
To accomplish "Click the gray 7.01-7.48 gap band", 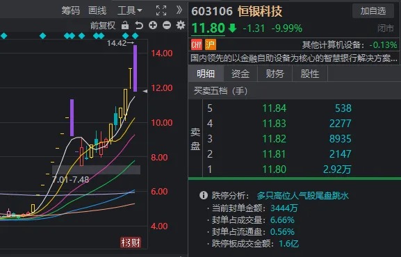I will [96, 169].
